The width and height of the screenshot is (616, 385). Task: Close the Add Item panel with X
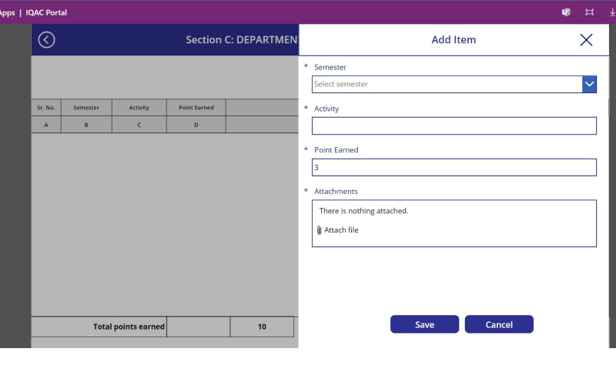pos(586,40)
